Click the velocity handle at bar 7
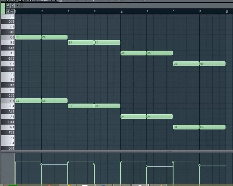Image resolution: width=233 pixels, height=186 pixels. (x=173, y=162)
